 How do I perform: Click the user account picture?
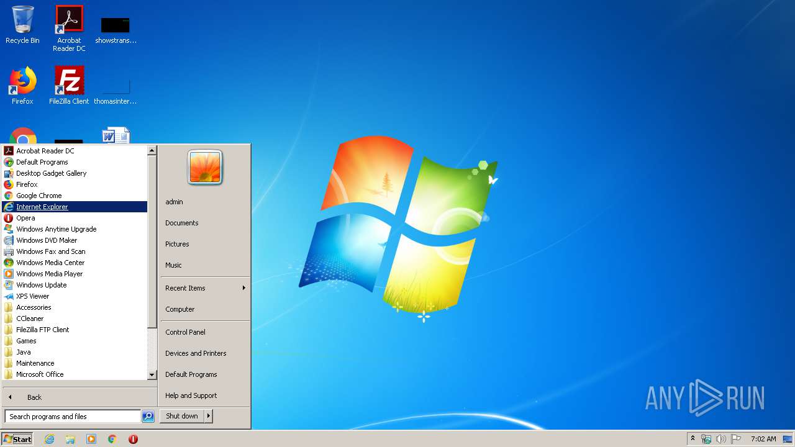(204, 168)
